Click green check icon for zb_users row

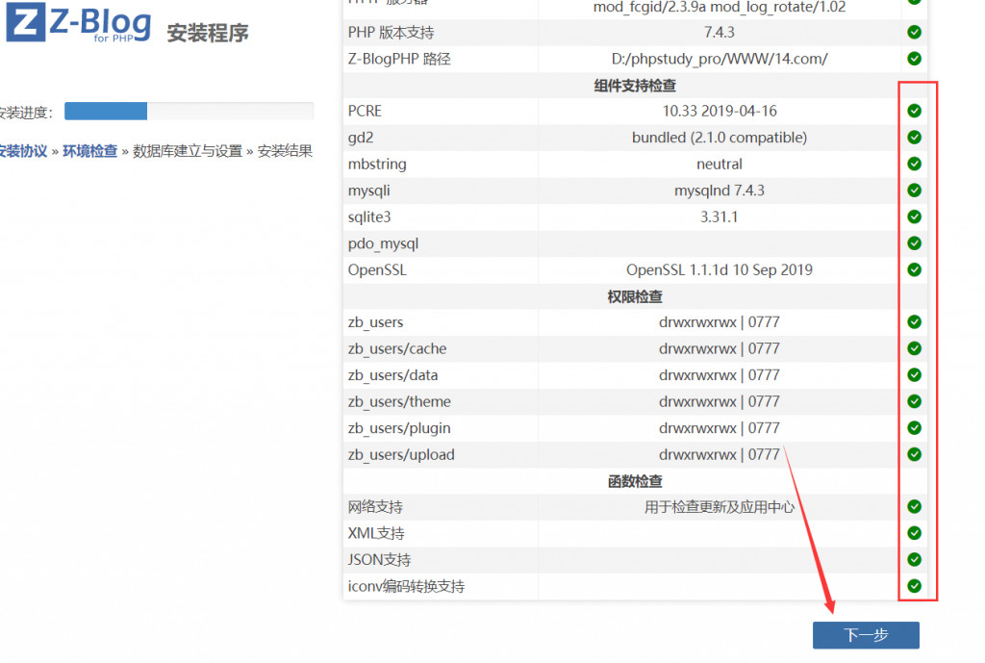914,321
